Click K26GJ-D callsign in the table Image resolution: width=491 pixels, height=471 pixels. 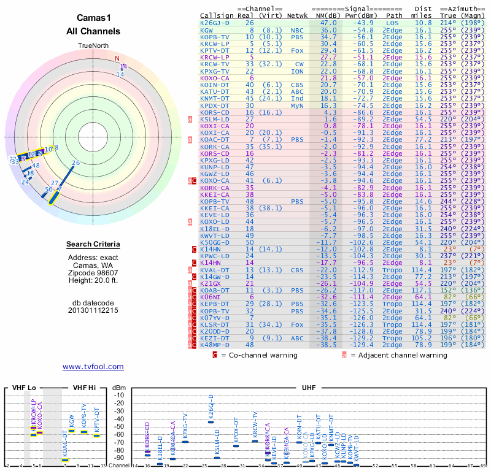coord(215,23)
